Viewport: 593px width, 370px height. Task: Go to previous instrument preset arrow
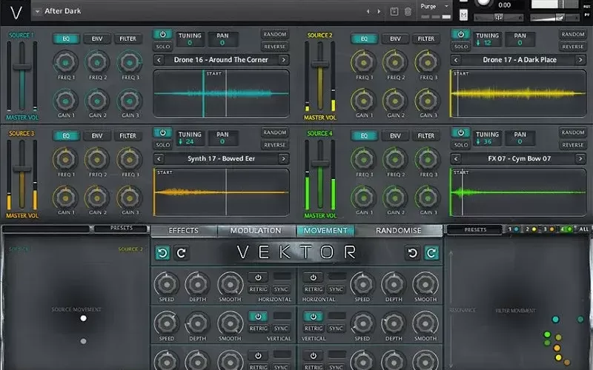coord(368,12)
